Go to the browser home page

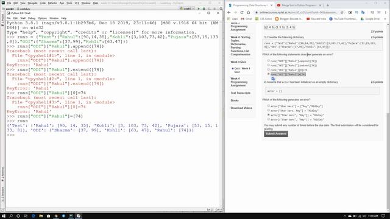pos(248,12)
